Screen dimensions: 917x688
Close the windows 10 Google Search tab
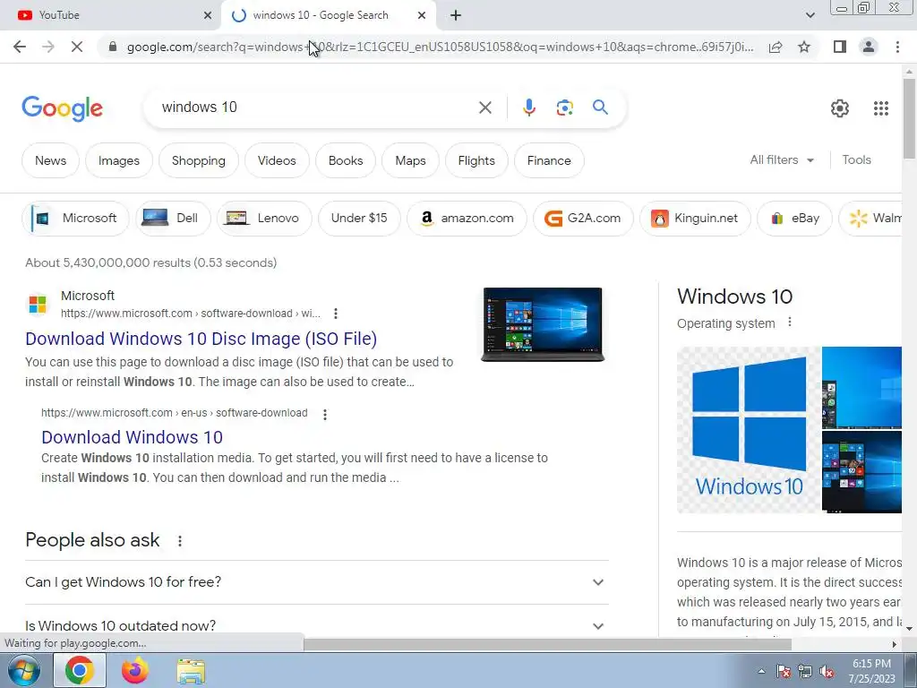[x=422, y=15]
